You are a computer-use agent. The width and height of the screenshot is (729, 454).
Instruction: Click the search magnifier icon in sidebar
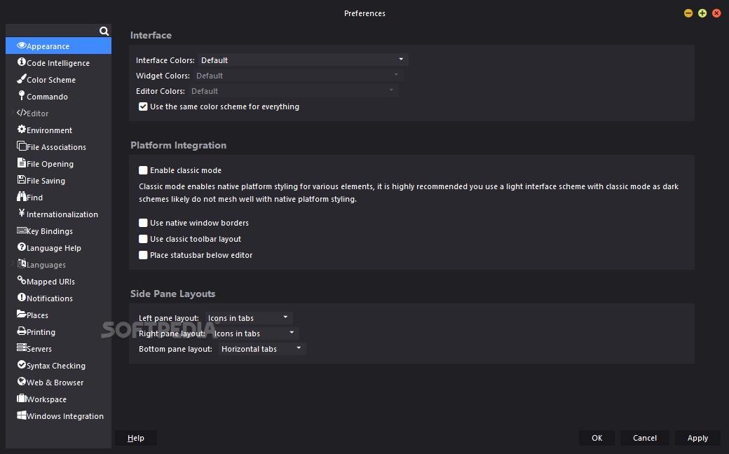[x=104, y=31]
